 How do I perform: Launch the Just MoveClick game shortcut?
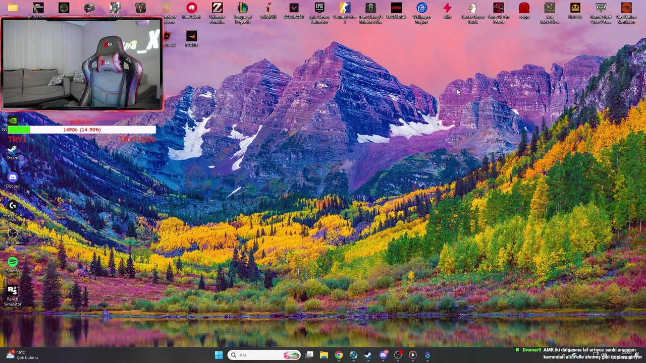pyautogui.click(x=550, y=13)
